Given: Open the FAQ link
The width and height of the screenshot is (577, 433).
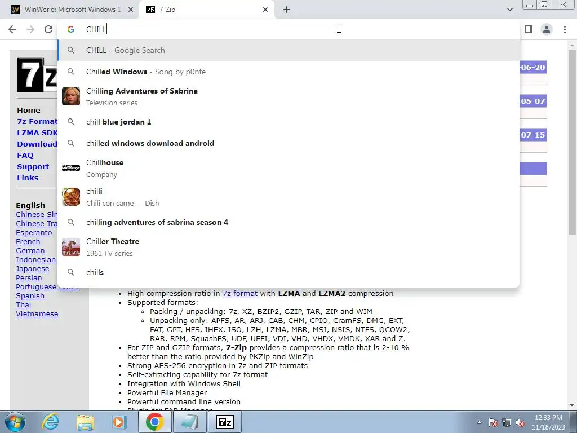Looking at the screenshot, I should tap(25, 156).
